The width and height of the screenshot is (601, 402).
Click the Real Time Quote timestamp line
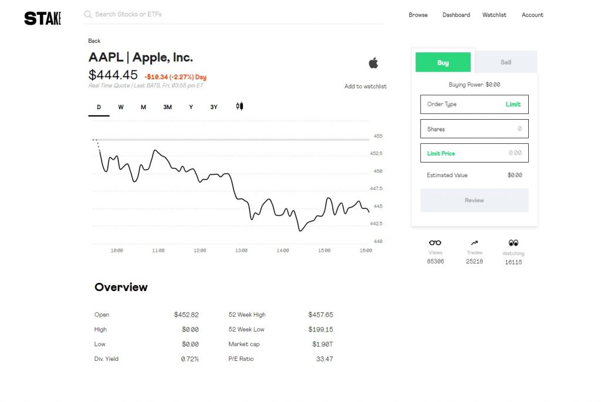pos(146,86)
